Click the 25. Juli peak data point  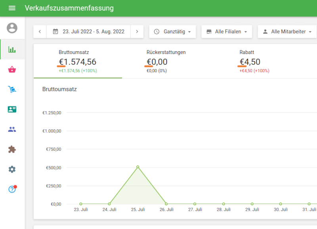click(x=138, y=167)
